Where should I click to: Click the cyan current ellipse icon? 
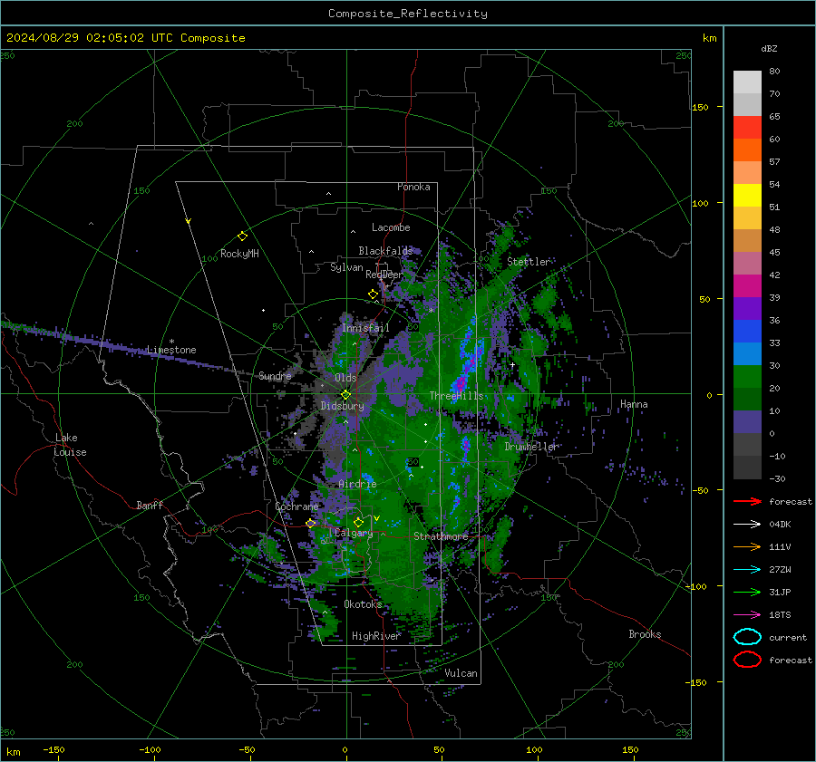click(747, 637)
